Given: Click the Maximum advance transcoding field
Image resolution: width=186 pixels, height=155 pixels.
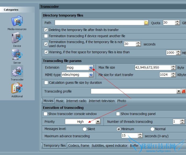Looking at the screenshot, I should pos(130,135).
